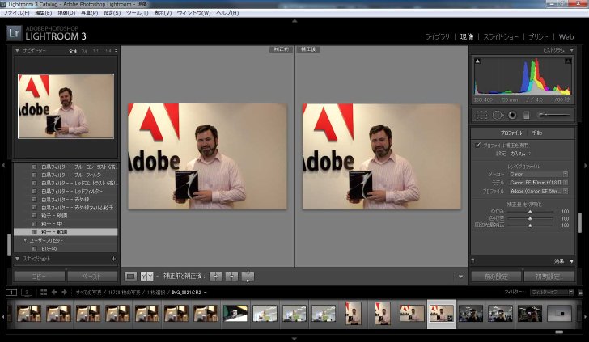This screenshot has width=589, height=342.
Task: Click the Copy settings button
Action: click(40, 277)
